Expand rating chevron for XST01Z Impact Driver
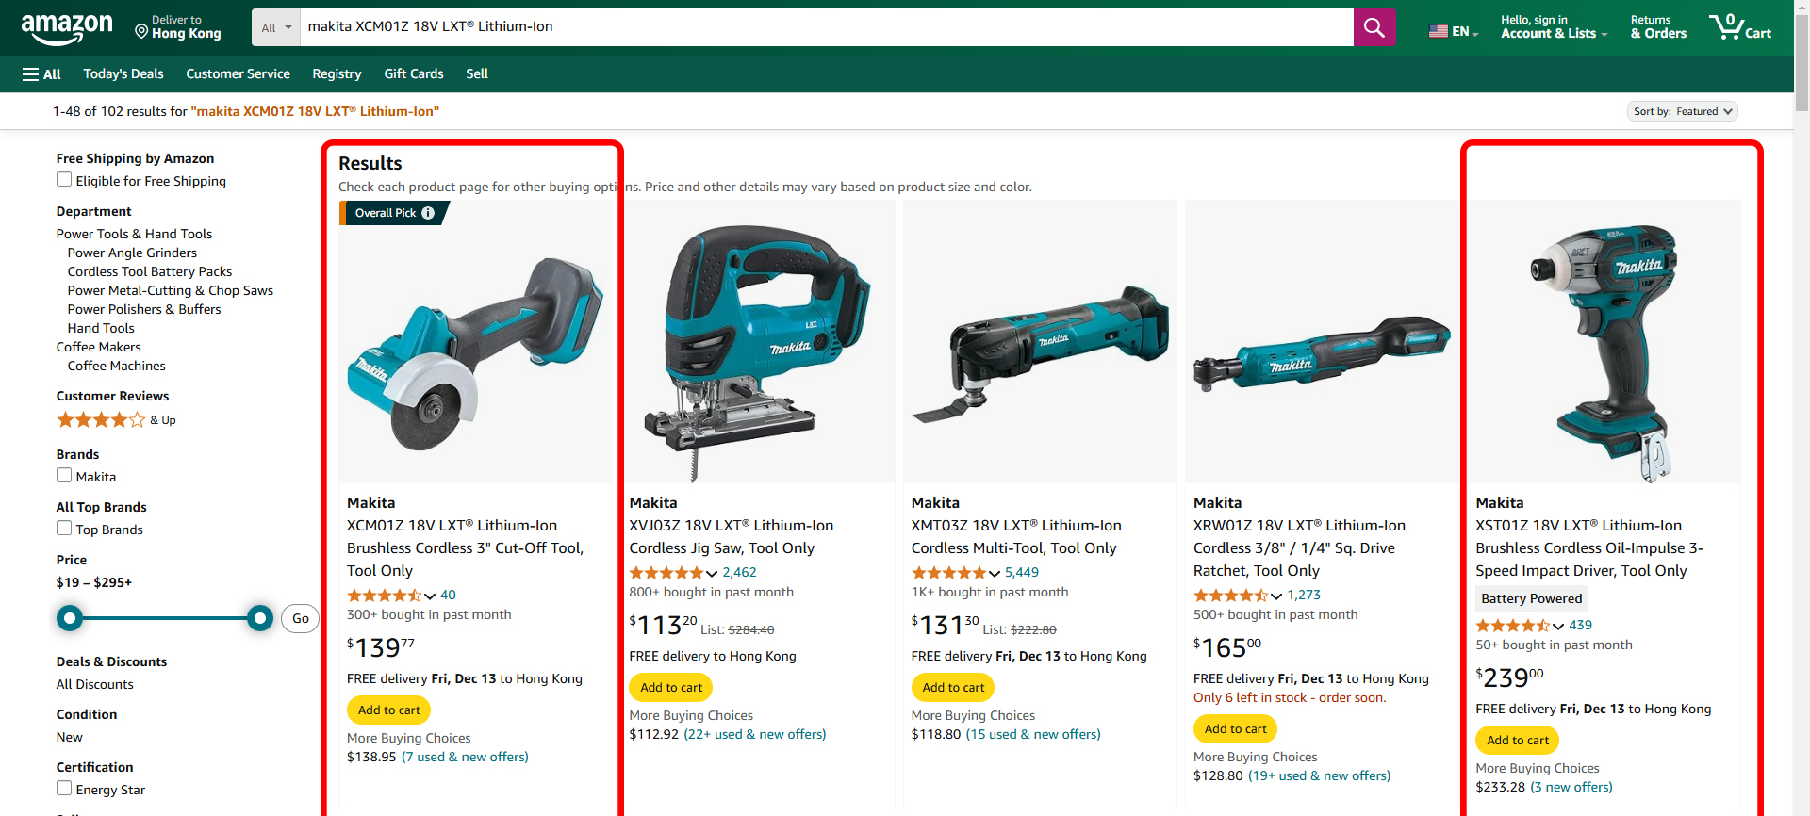This screenshot has height=816, width=1810. click(x=1557, y=627)
